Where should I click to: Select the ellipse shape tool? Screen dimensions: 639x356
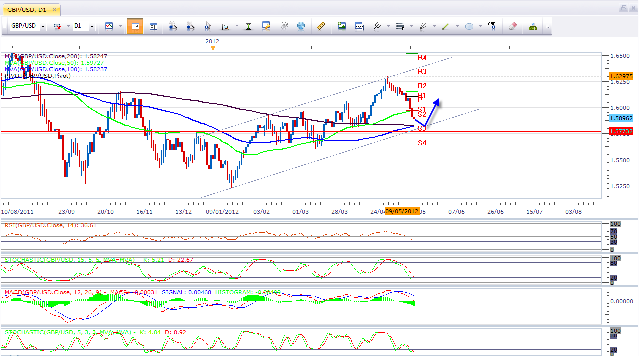pyautogui.click(x=469, y=26)
